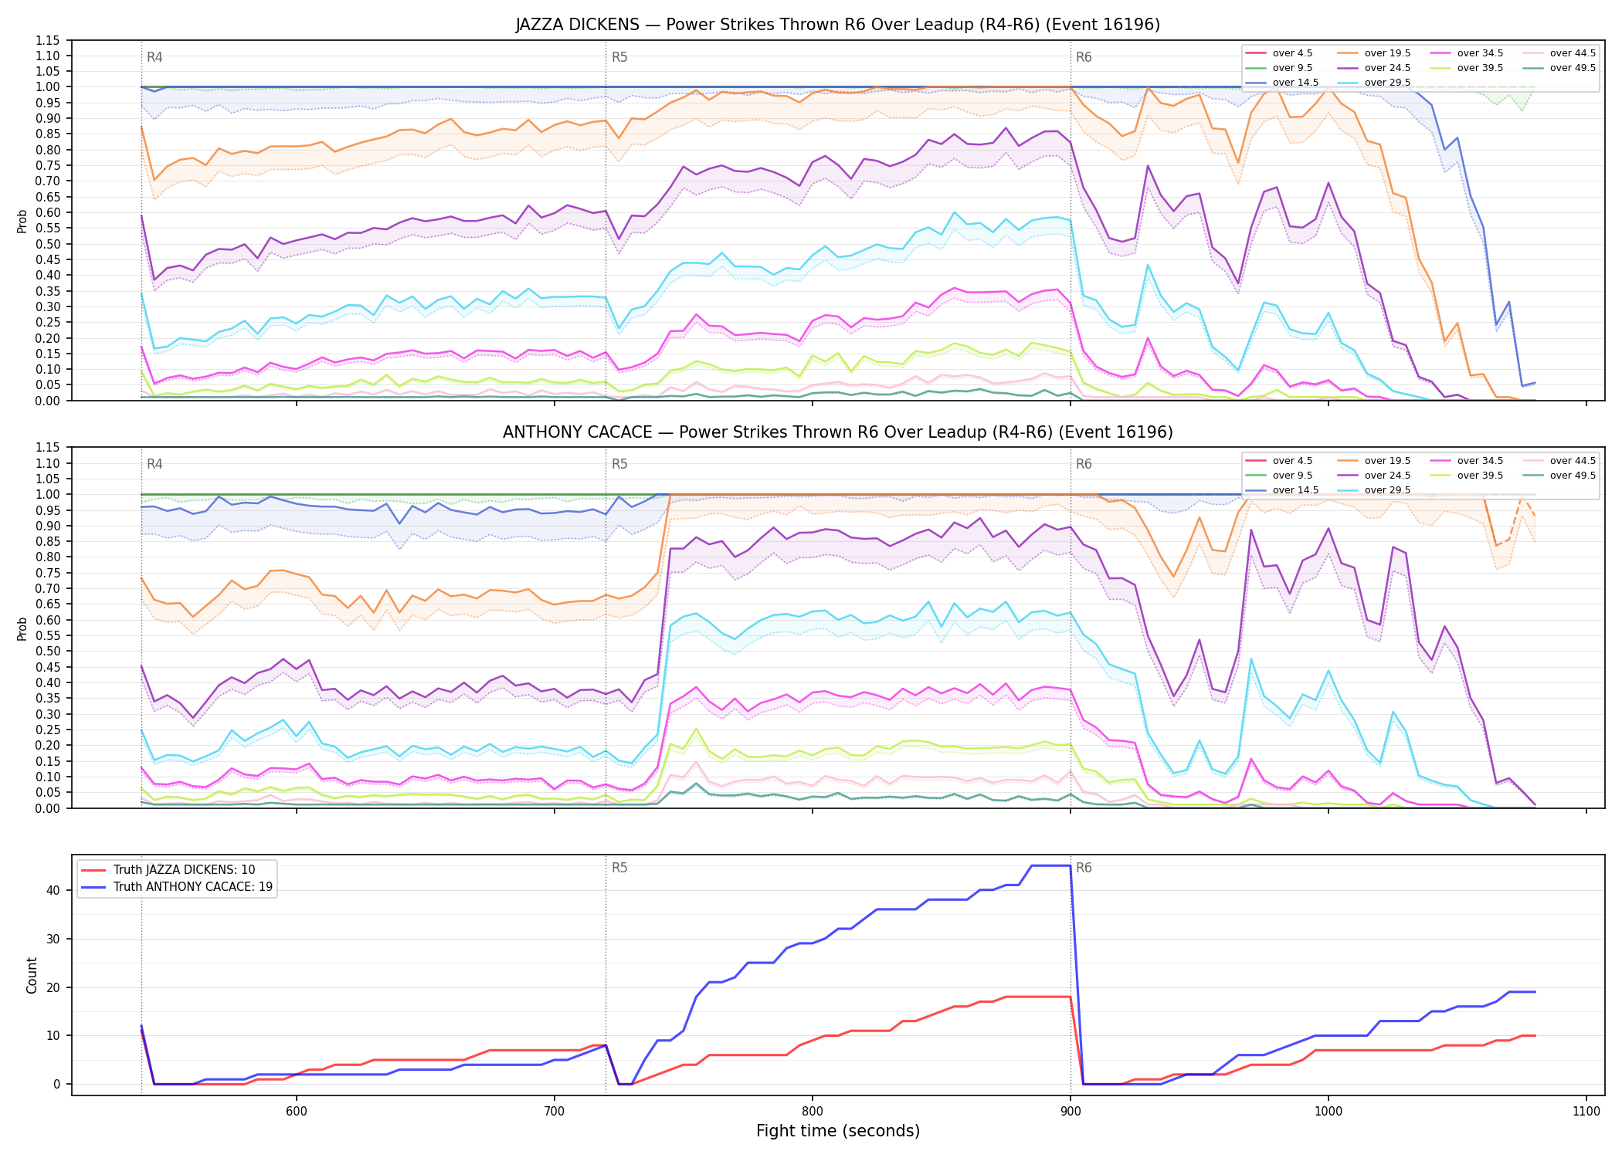
Task: Click the 0.00 tick in the Anthony Cacace chart
Action: [48, 808]
